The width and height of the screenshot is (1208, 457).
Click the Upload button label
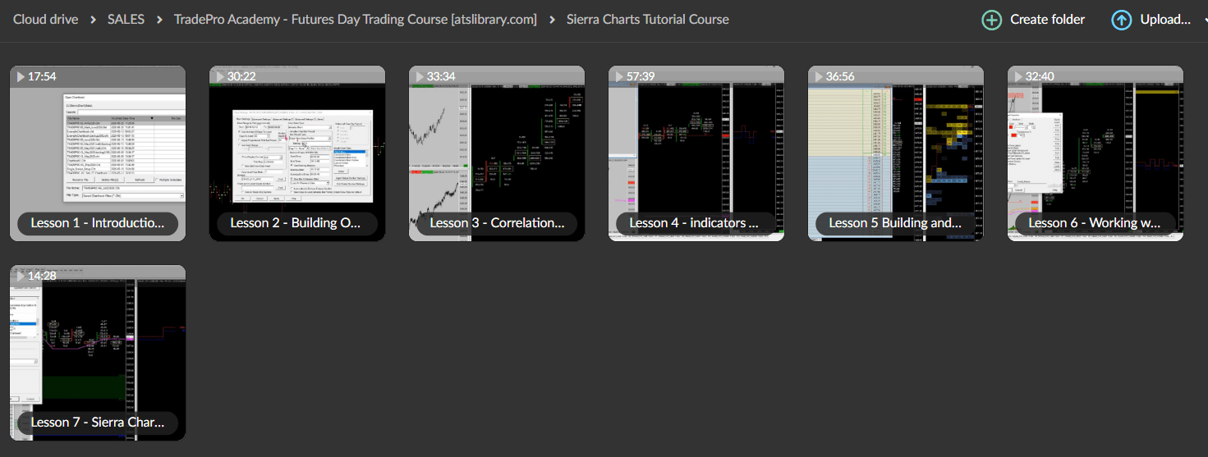[1165, 20]
